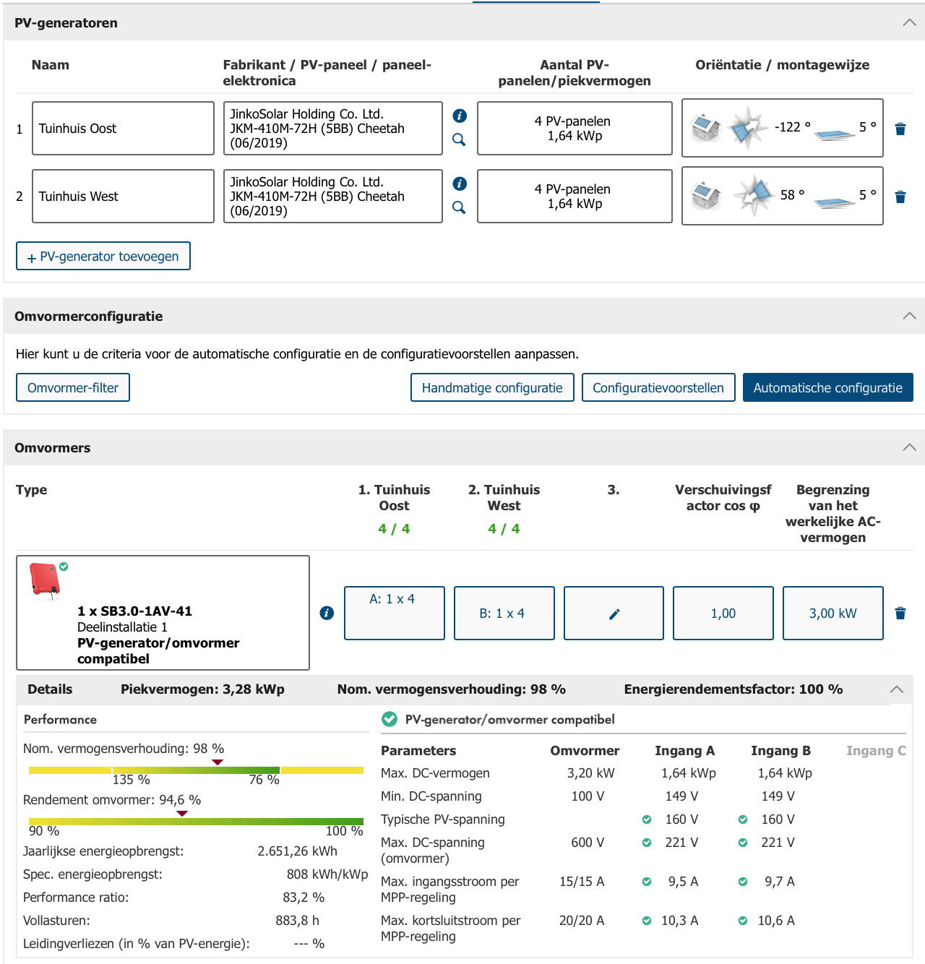The image size is (925, 964).
Task: Click the tilt panel icon in Tuinhuis West row
Action: click(x=835, y=202)
